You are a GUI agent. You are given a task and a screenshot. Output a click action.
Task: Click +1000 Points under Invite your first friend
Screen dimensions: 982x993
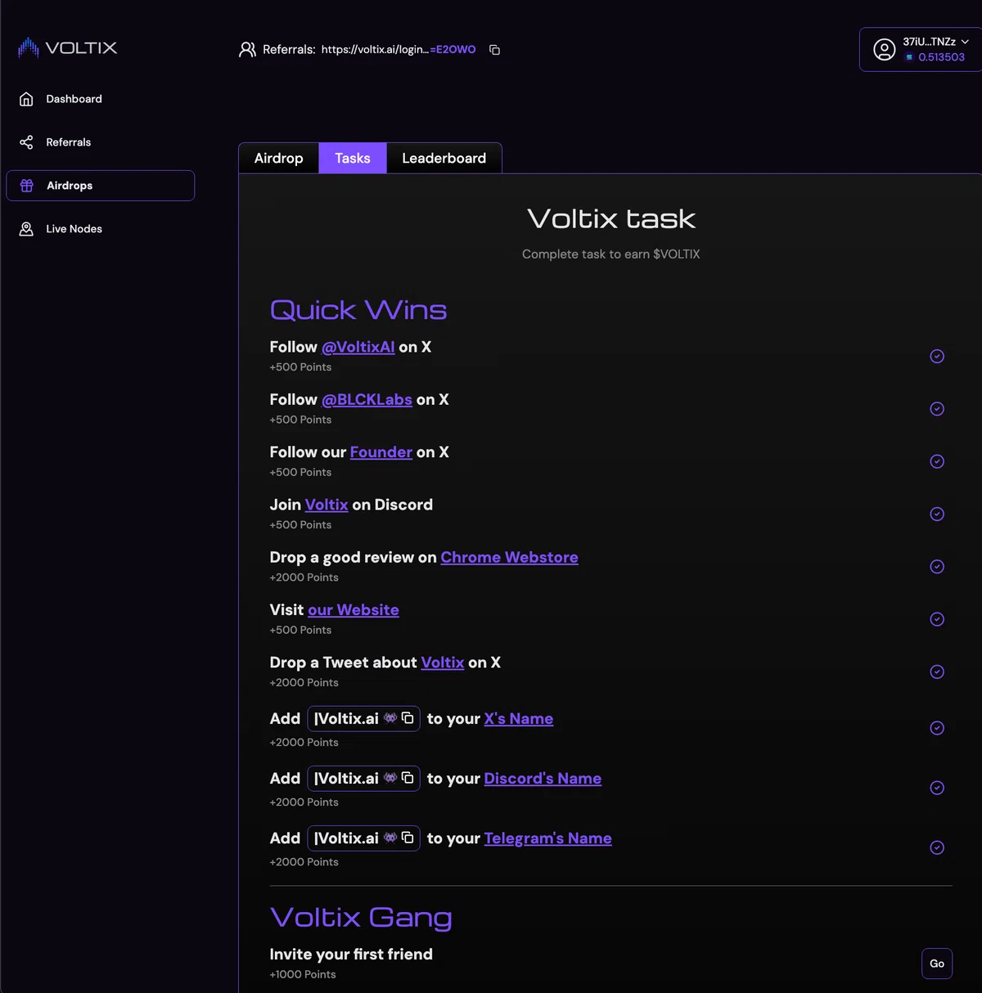point(303,974)
